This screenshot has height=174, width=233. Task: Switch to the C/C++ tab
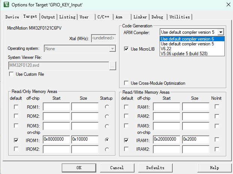(x=103, y=17)
